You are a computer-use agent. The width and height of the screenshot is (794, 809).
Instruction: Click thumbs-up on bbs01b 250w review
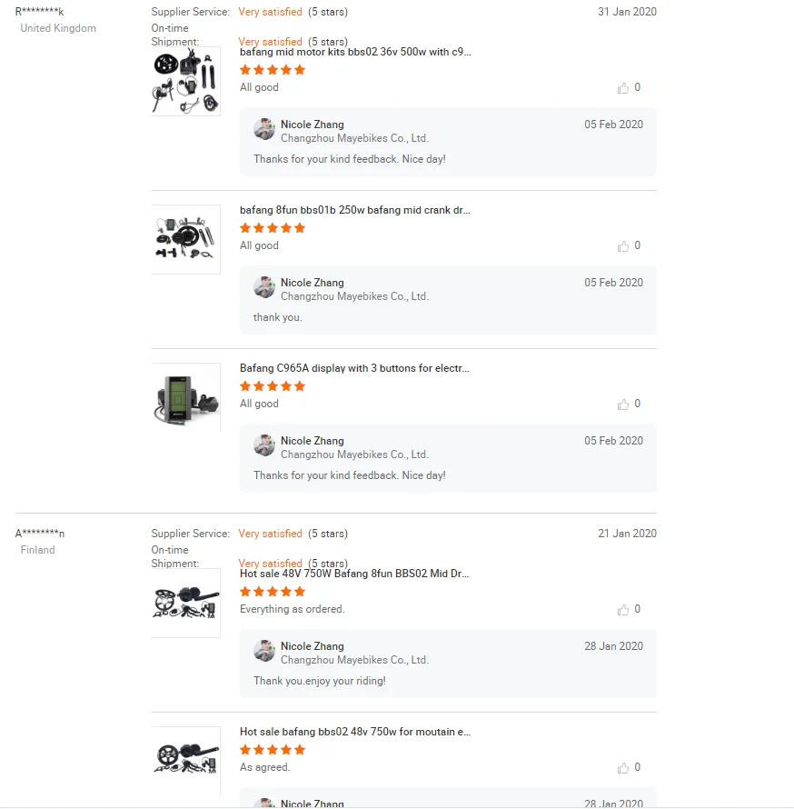pos(623,246)
